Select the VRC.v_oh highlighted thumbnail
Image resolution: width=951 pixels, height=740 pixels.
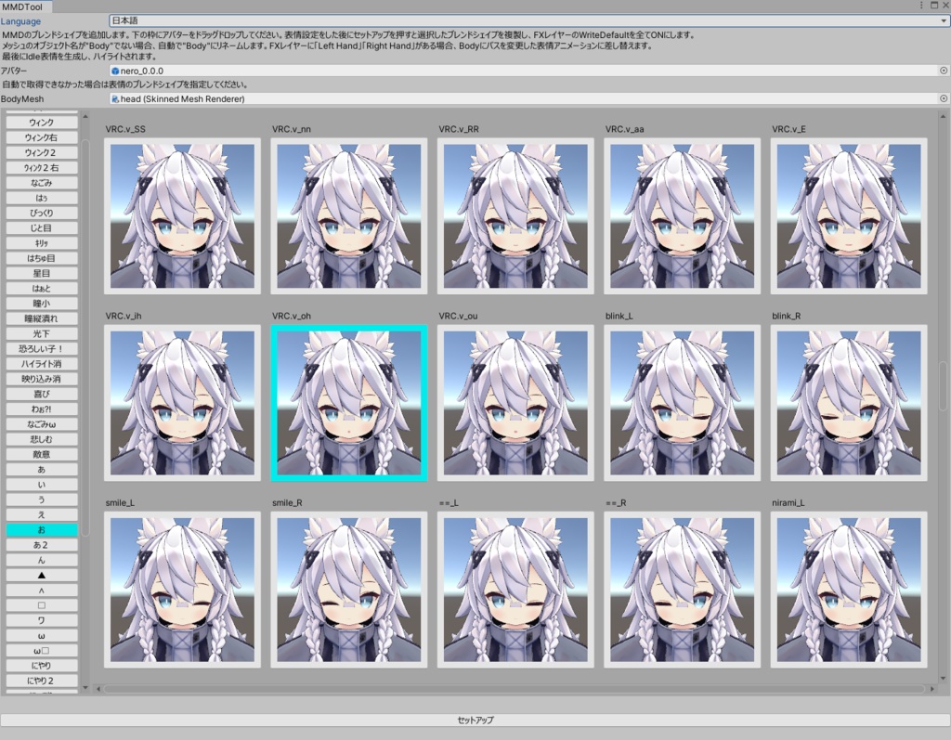pyautogui.click(x=349, y=403)
